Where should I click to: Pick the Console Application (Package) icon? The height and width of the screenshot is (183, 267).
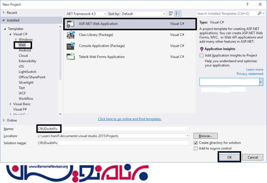pos(71,46)
